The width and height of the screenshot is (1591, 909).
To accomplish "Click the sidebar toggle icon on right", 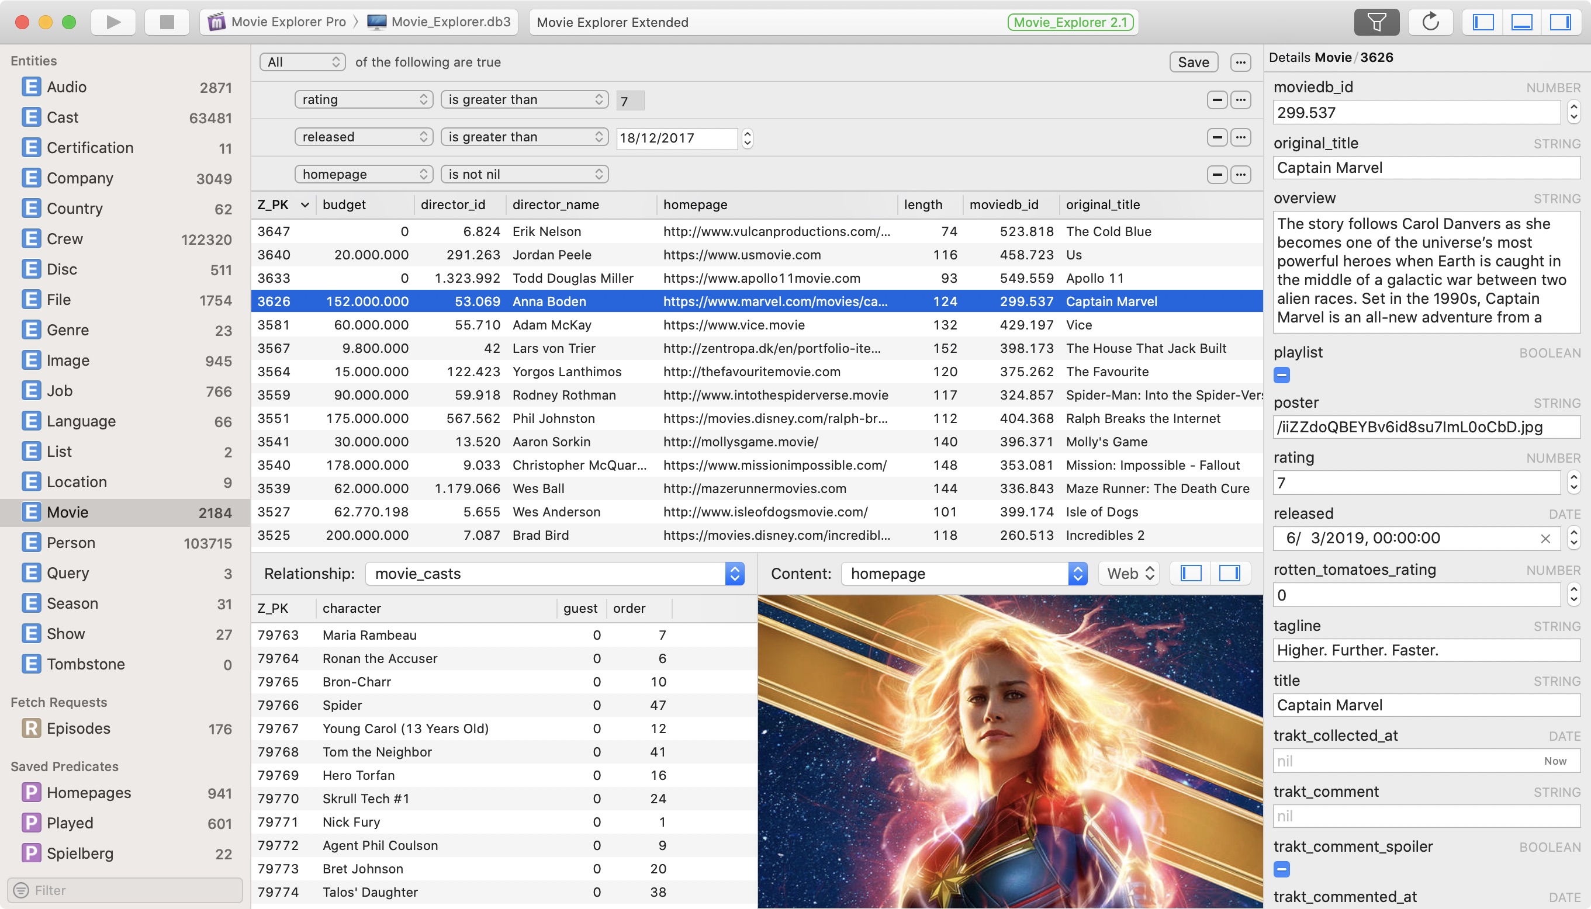I will 1562,21.
